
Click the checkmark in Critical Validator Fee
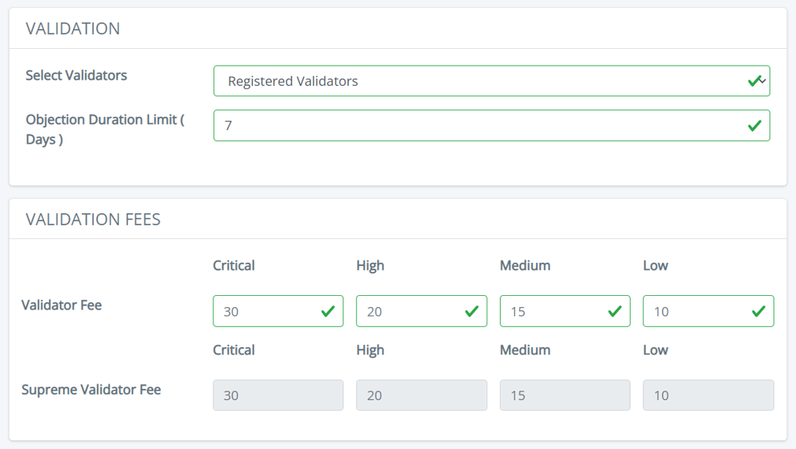click(327, 311)
